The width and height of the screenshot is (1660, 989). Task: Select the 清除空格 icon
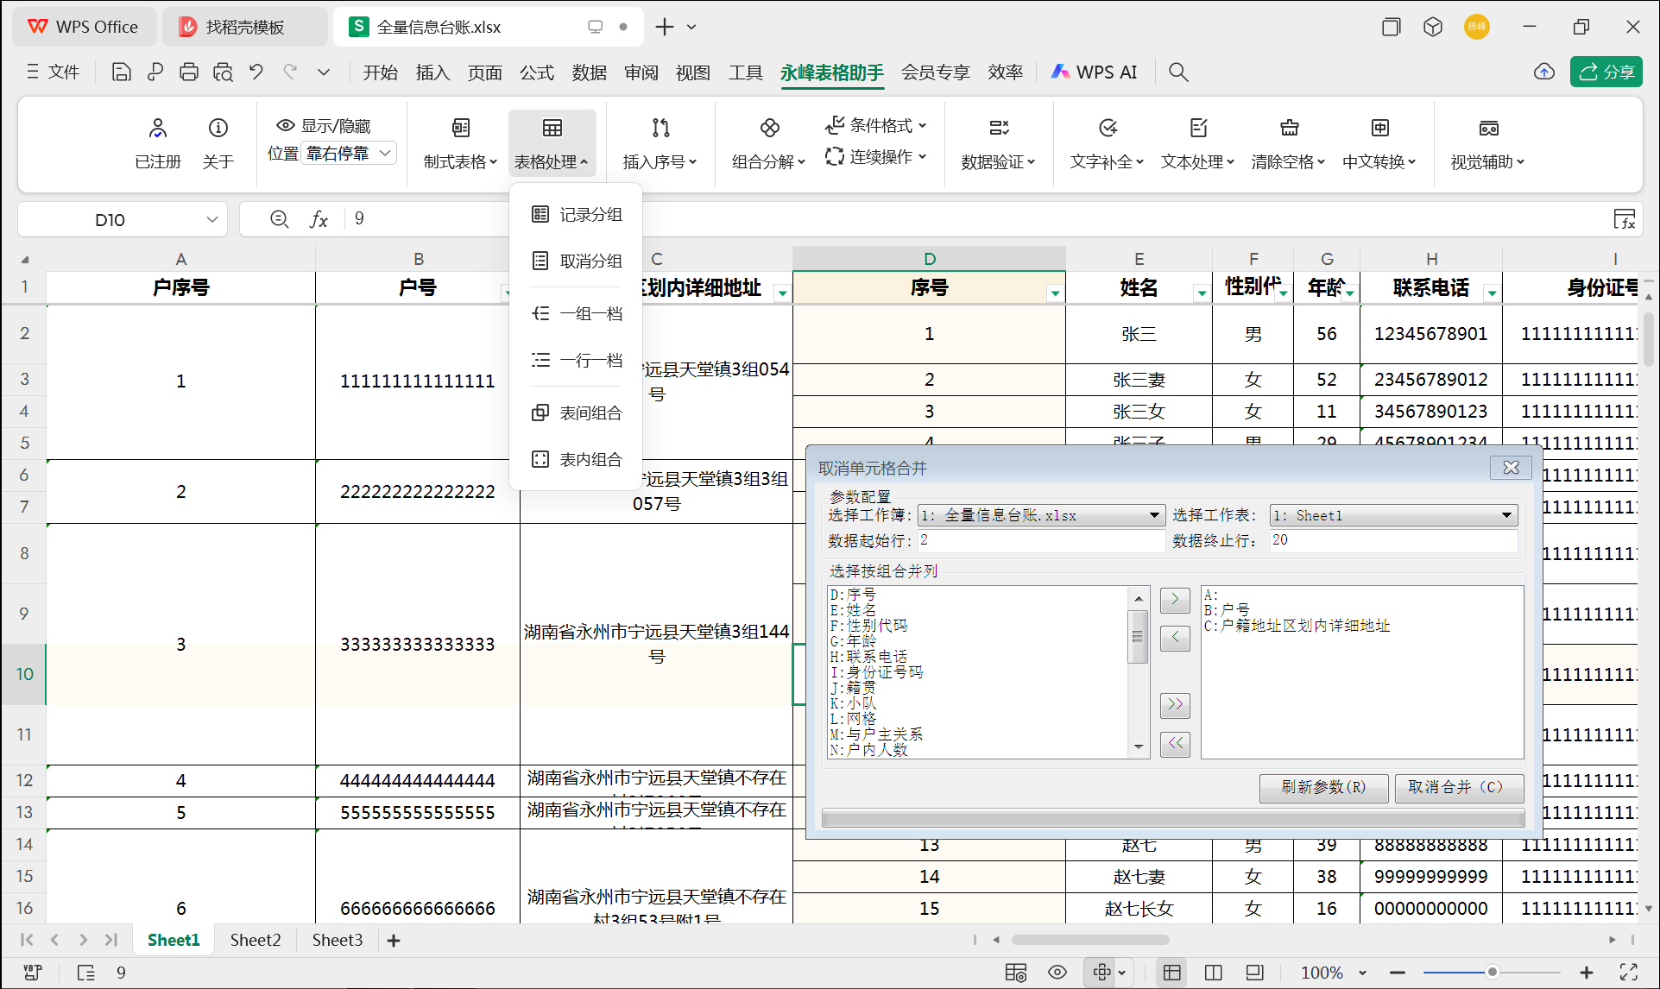coord(1289,127)
